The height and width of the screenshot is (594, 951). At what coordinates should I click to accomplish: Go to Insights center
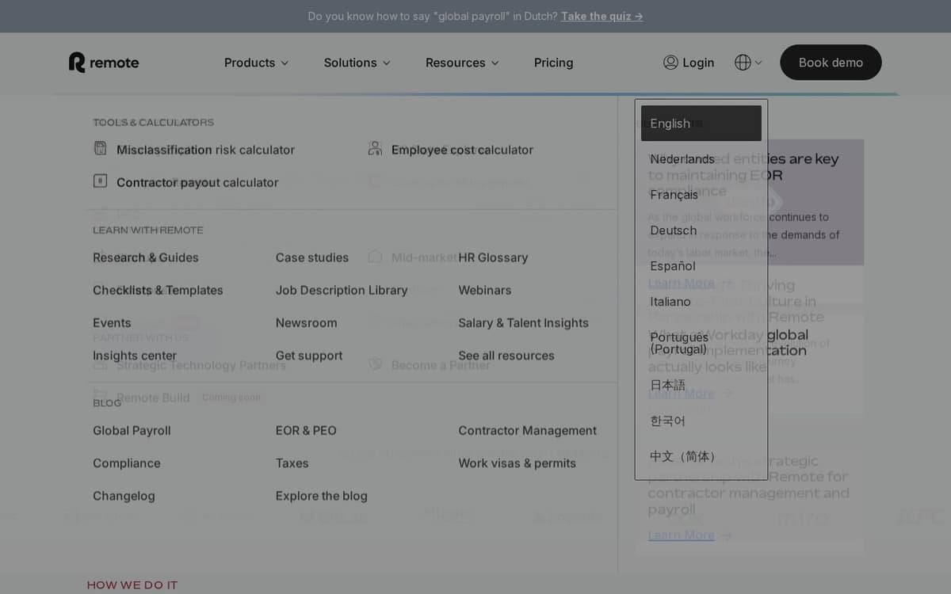coord(135,356)
